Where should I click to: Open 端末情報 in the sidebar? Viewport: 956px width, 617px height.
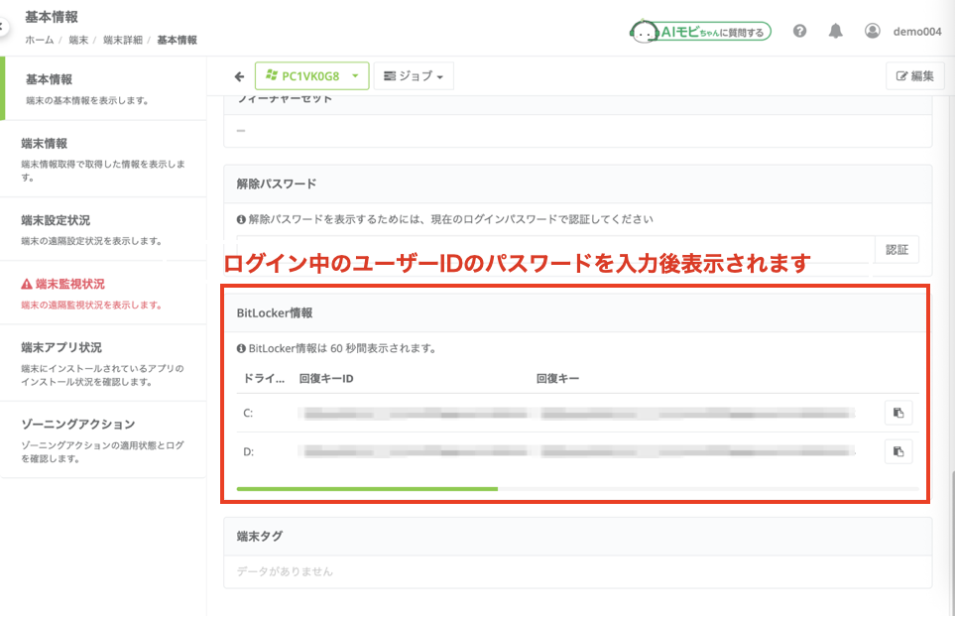[x=103, y=159]
